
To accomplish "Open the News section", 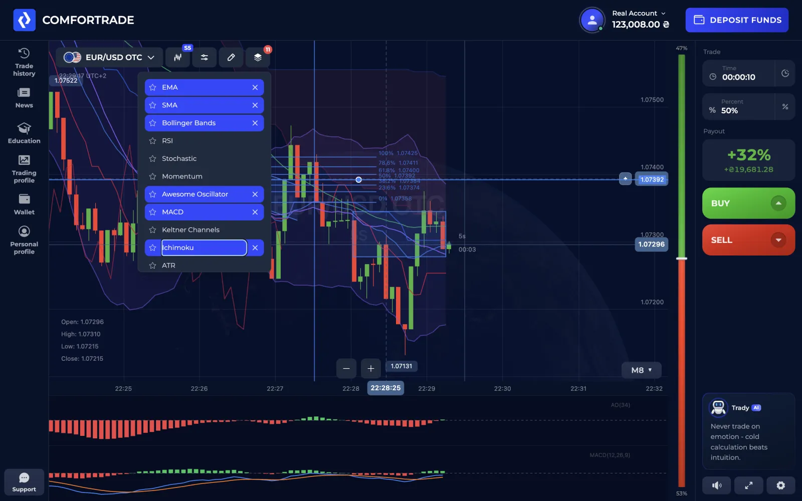I will (24, 98).
